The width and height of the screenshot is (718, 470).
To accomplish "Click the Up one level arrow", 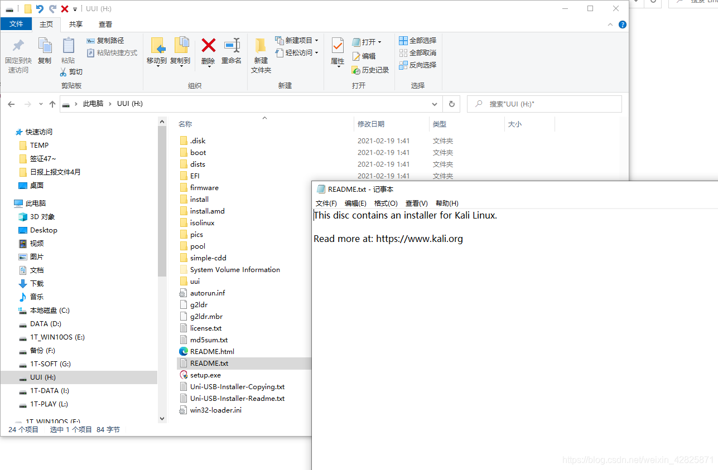I will pyautogui.click(x=52, y=104).
